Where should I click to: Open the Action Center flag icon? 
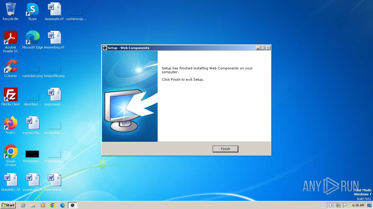coord(345,205)
